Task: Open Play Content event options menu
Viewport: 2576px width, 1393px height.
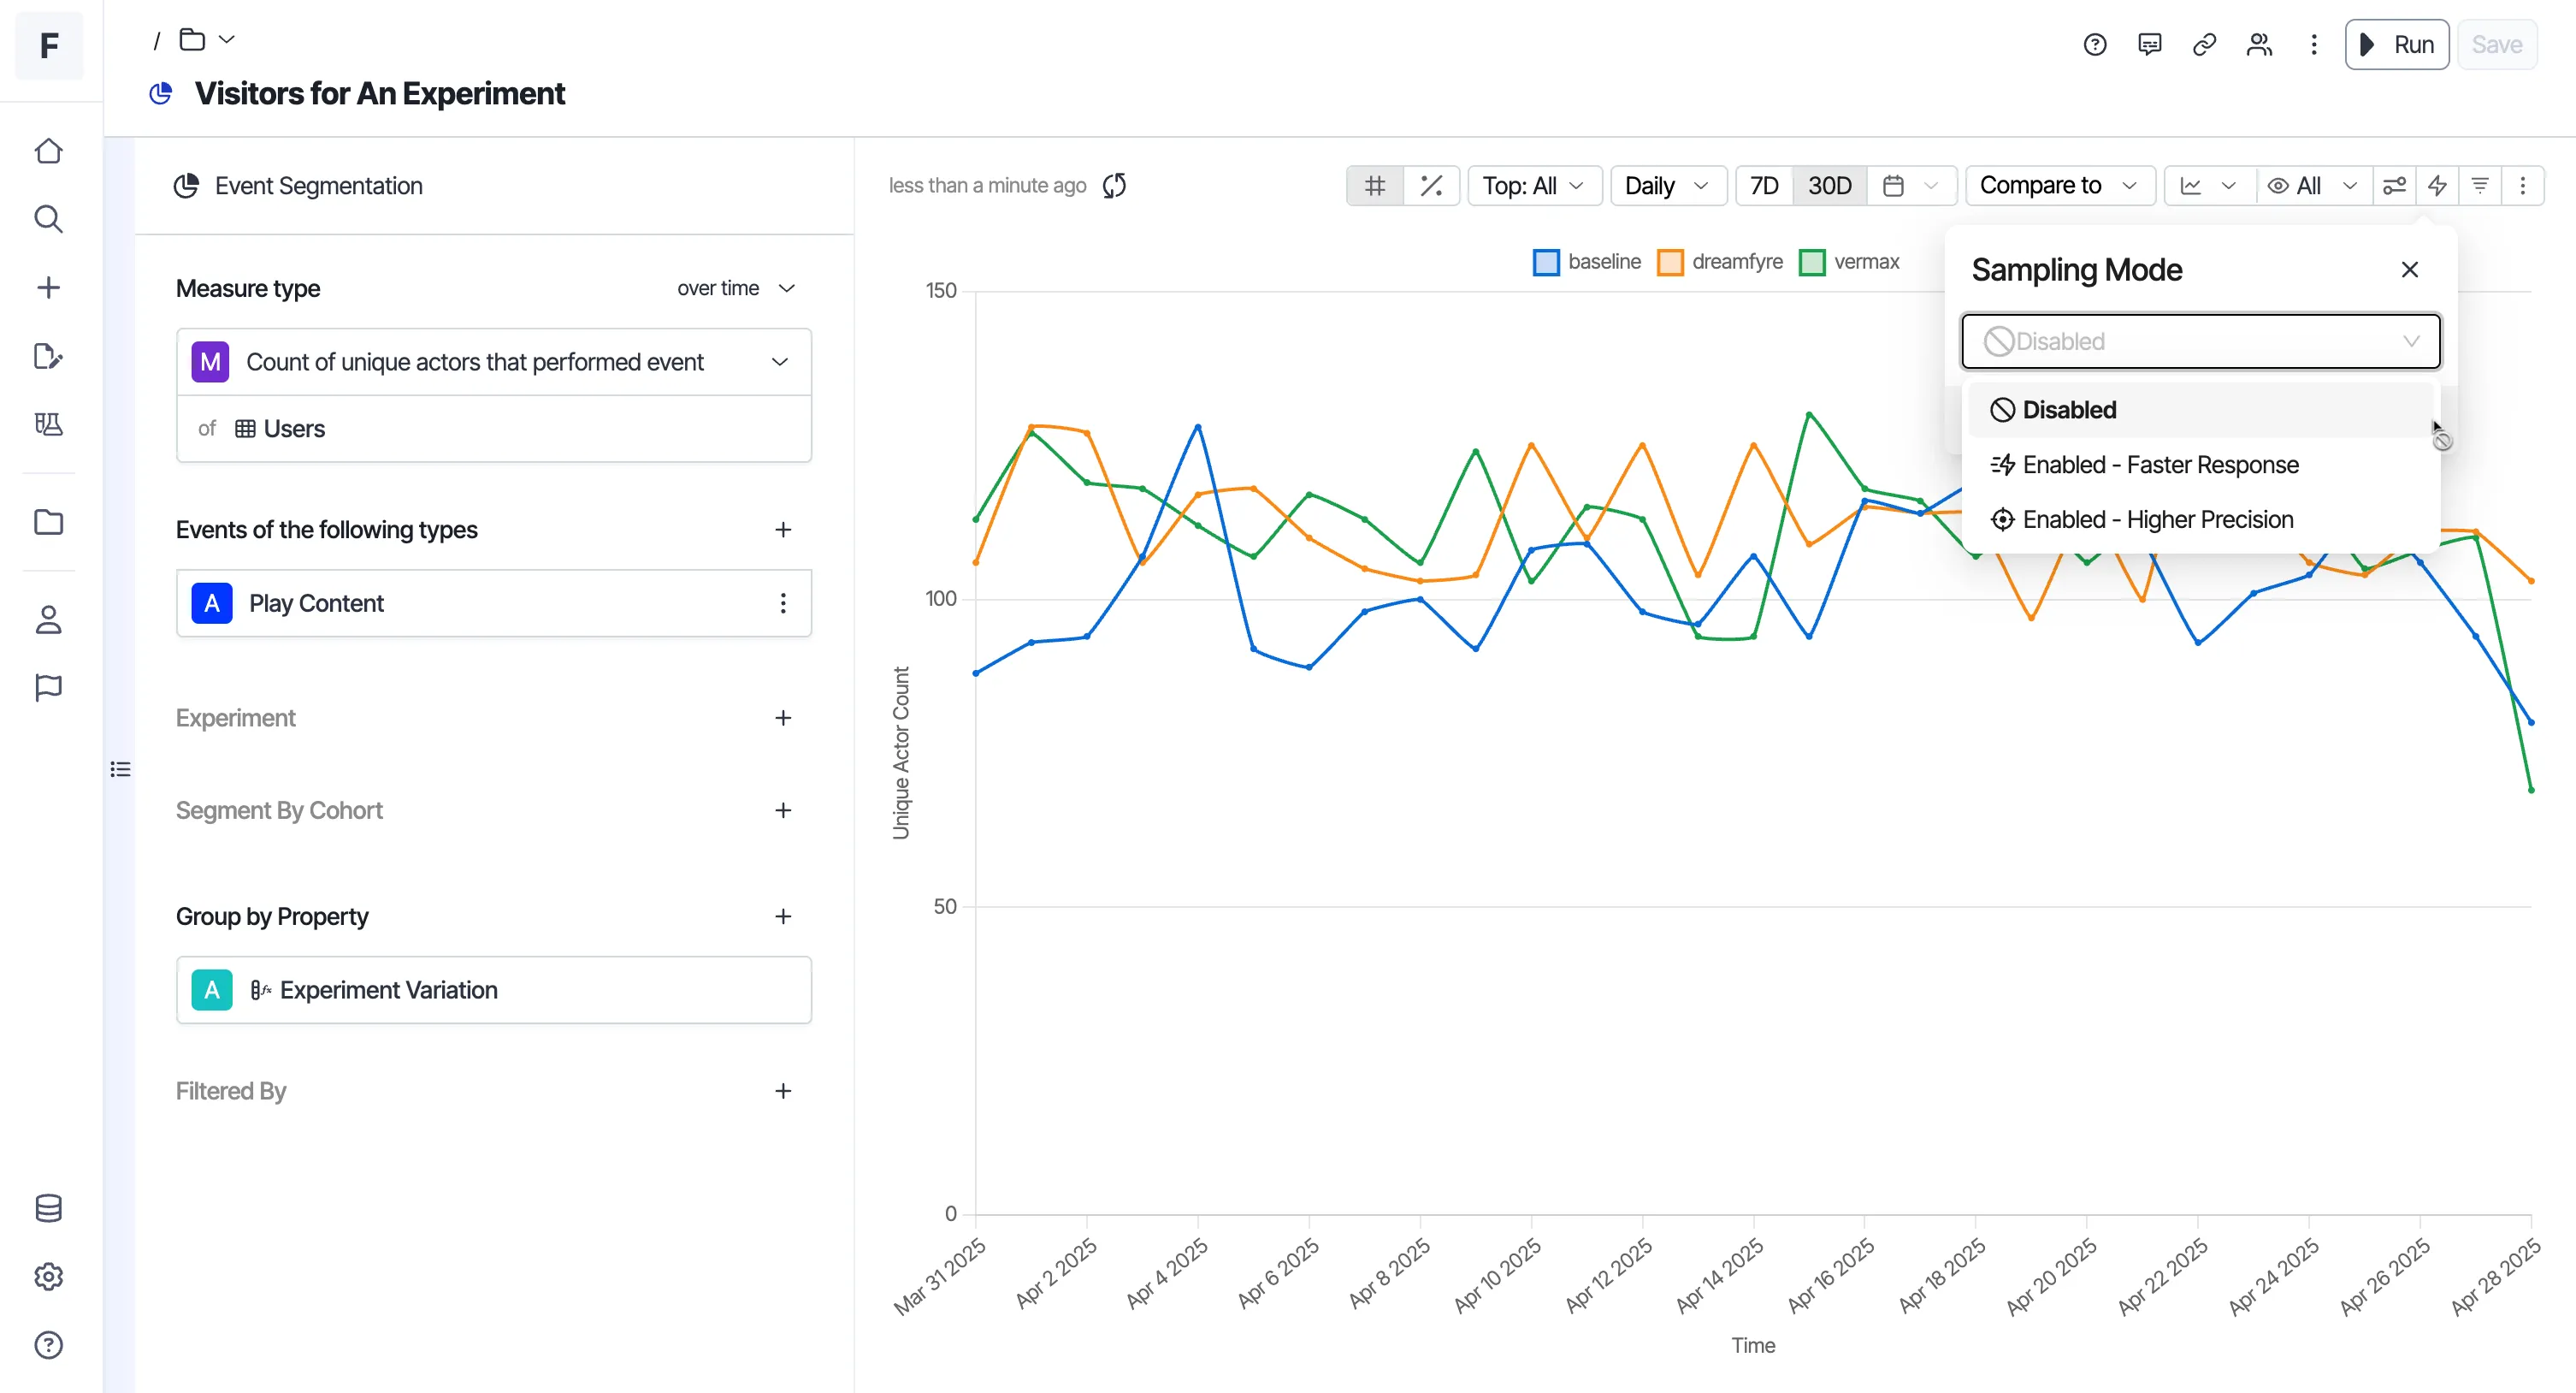Action: 783,603
